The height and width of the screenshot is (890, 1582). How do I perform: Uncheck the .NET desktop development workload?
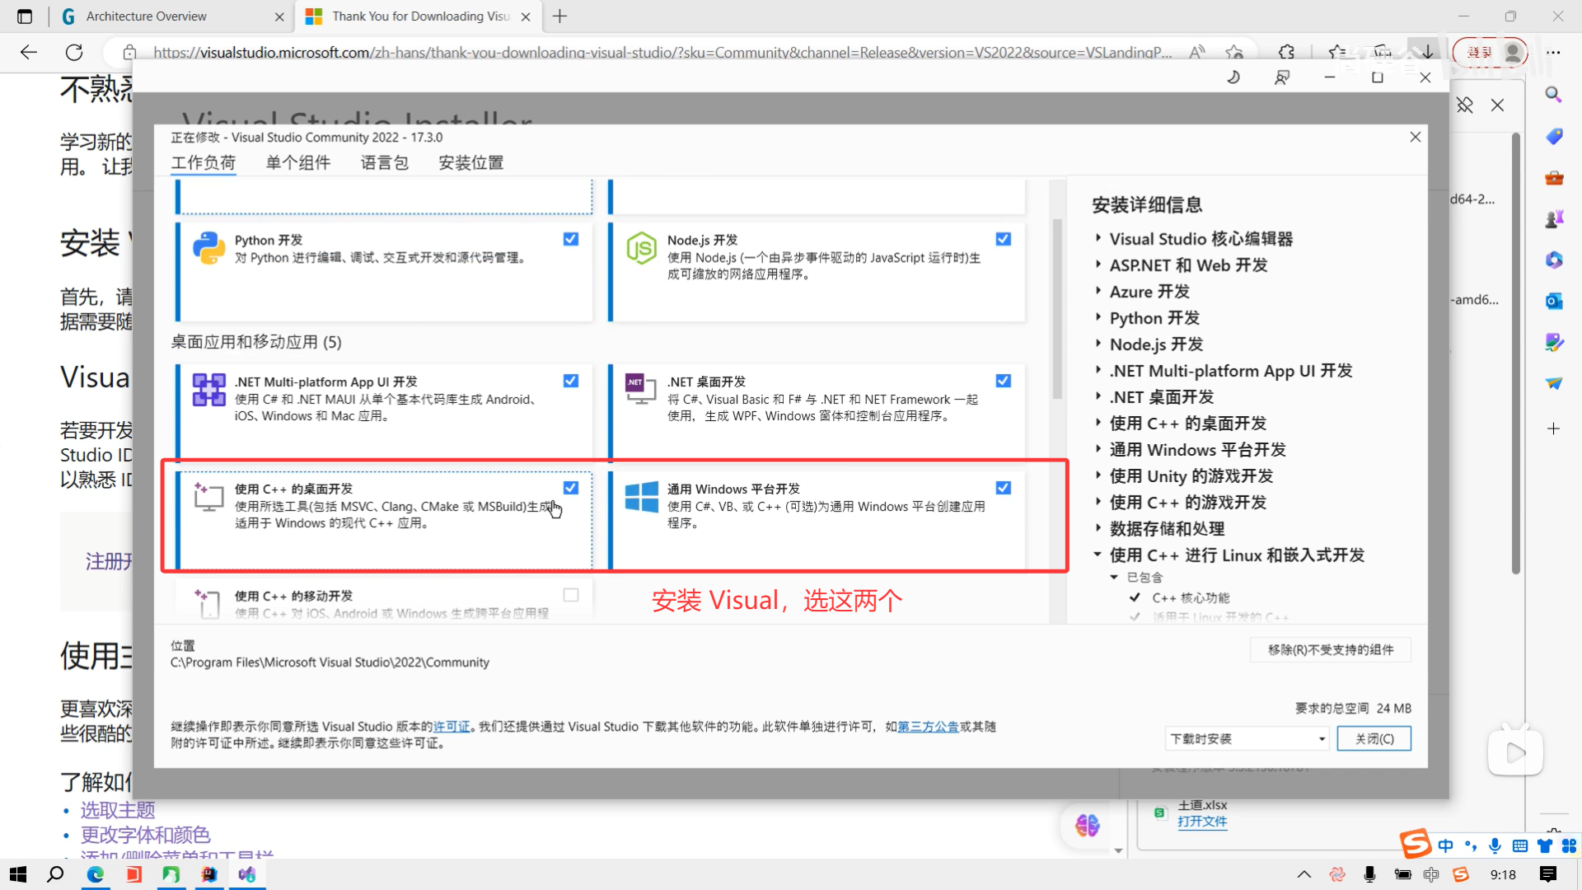tap(1003, 381)
